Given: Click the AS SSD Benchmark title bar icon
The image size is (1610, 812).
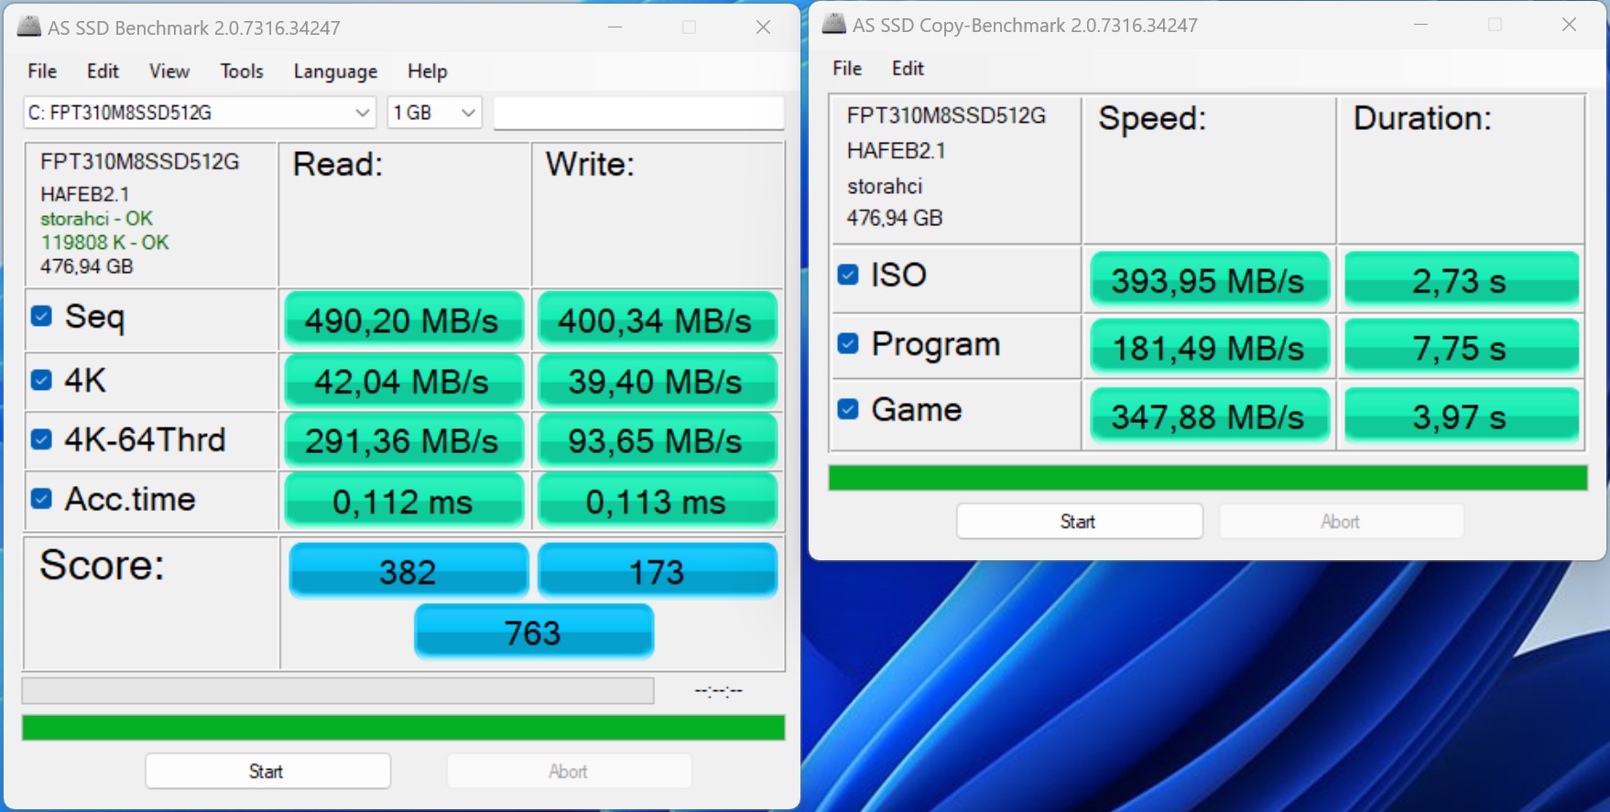Looking at the screenshot, I should tap(29, 27).
